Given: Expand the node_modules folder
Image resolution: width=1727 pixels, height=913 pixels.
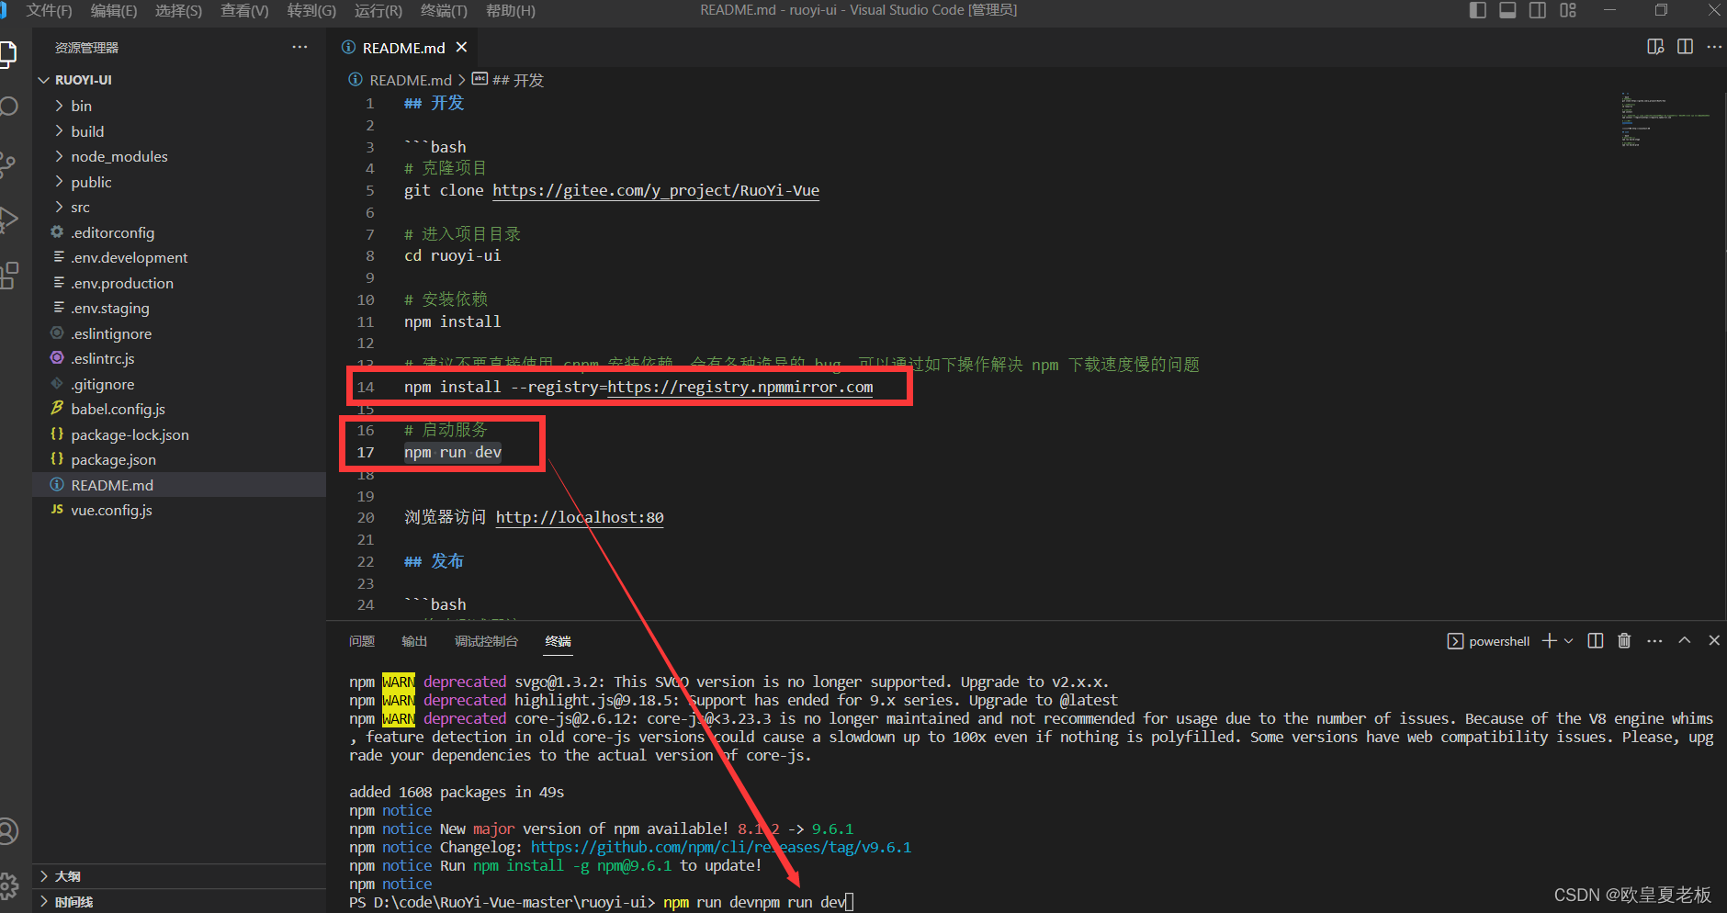Looking at the screenshot, I should (x=179, y=156).
